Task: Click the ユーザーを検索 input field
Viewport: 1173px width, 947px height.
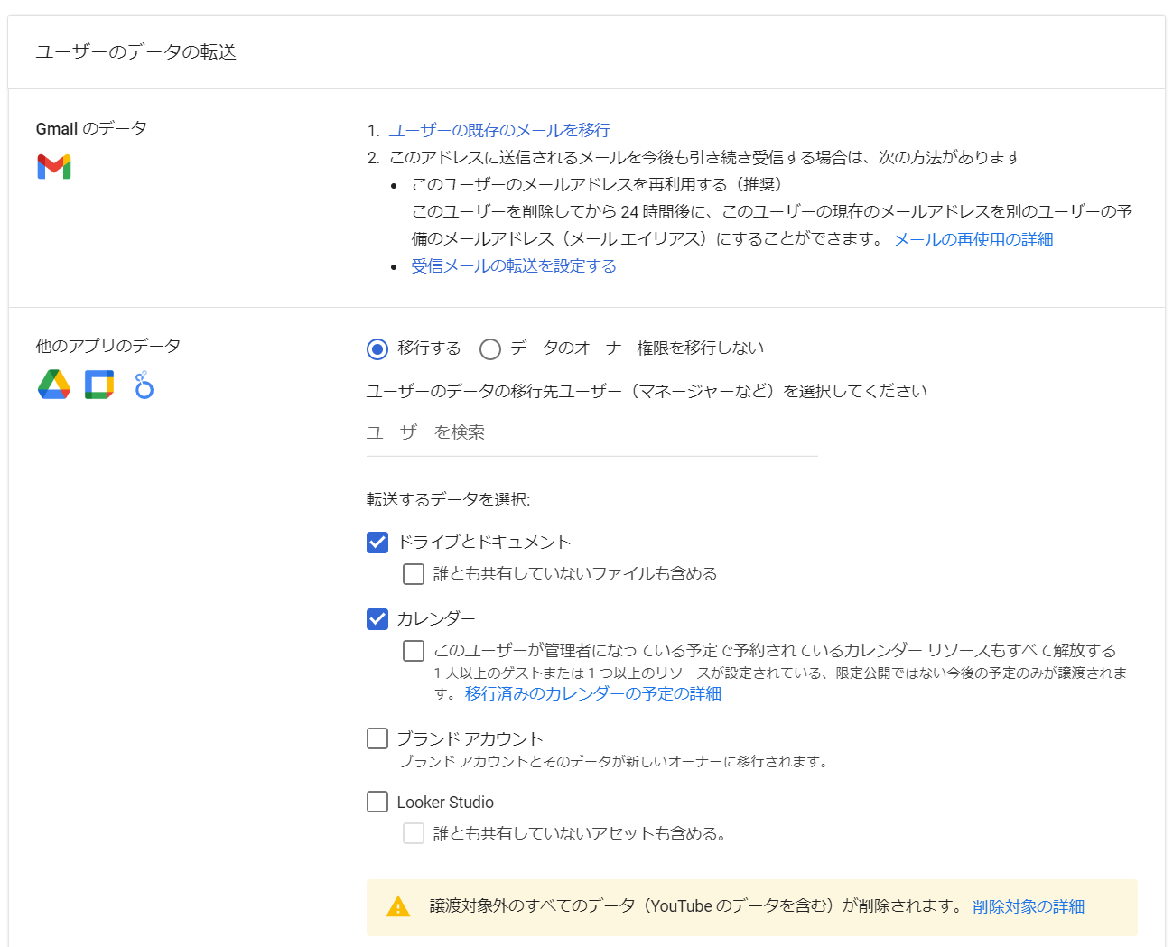Action: 591,433
